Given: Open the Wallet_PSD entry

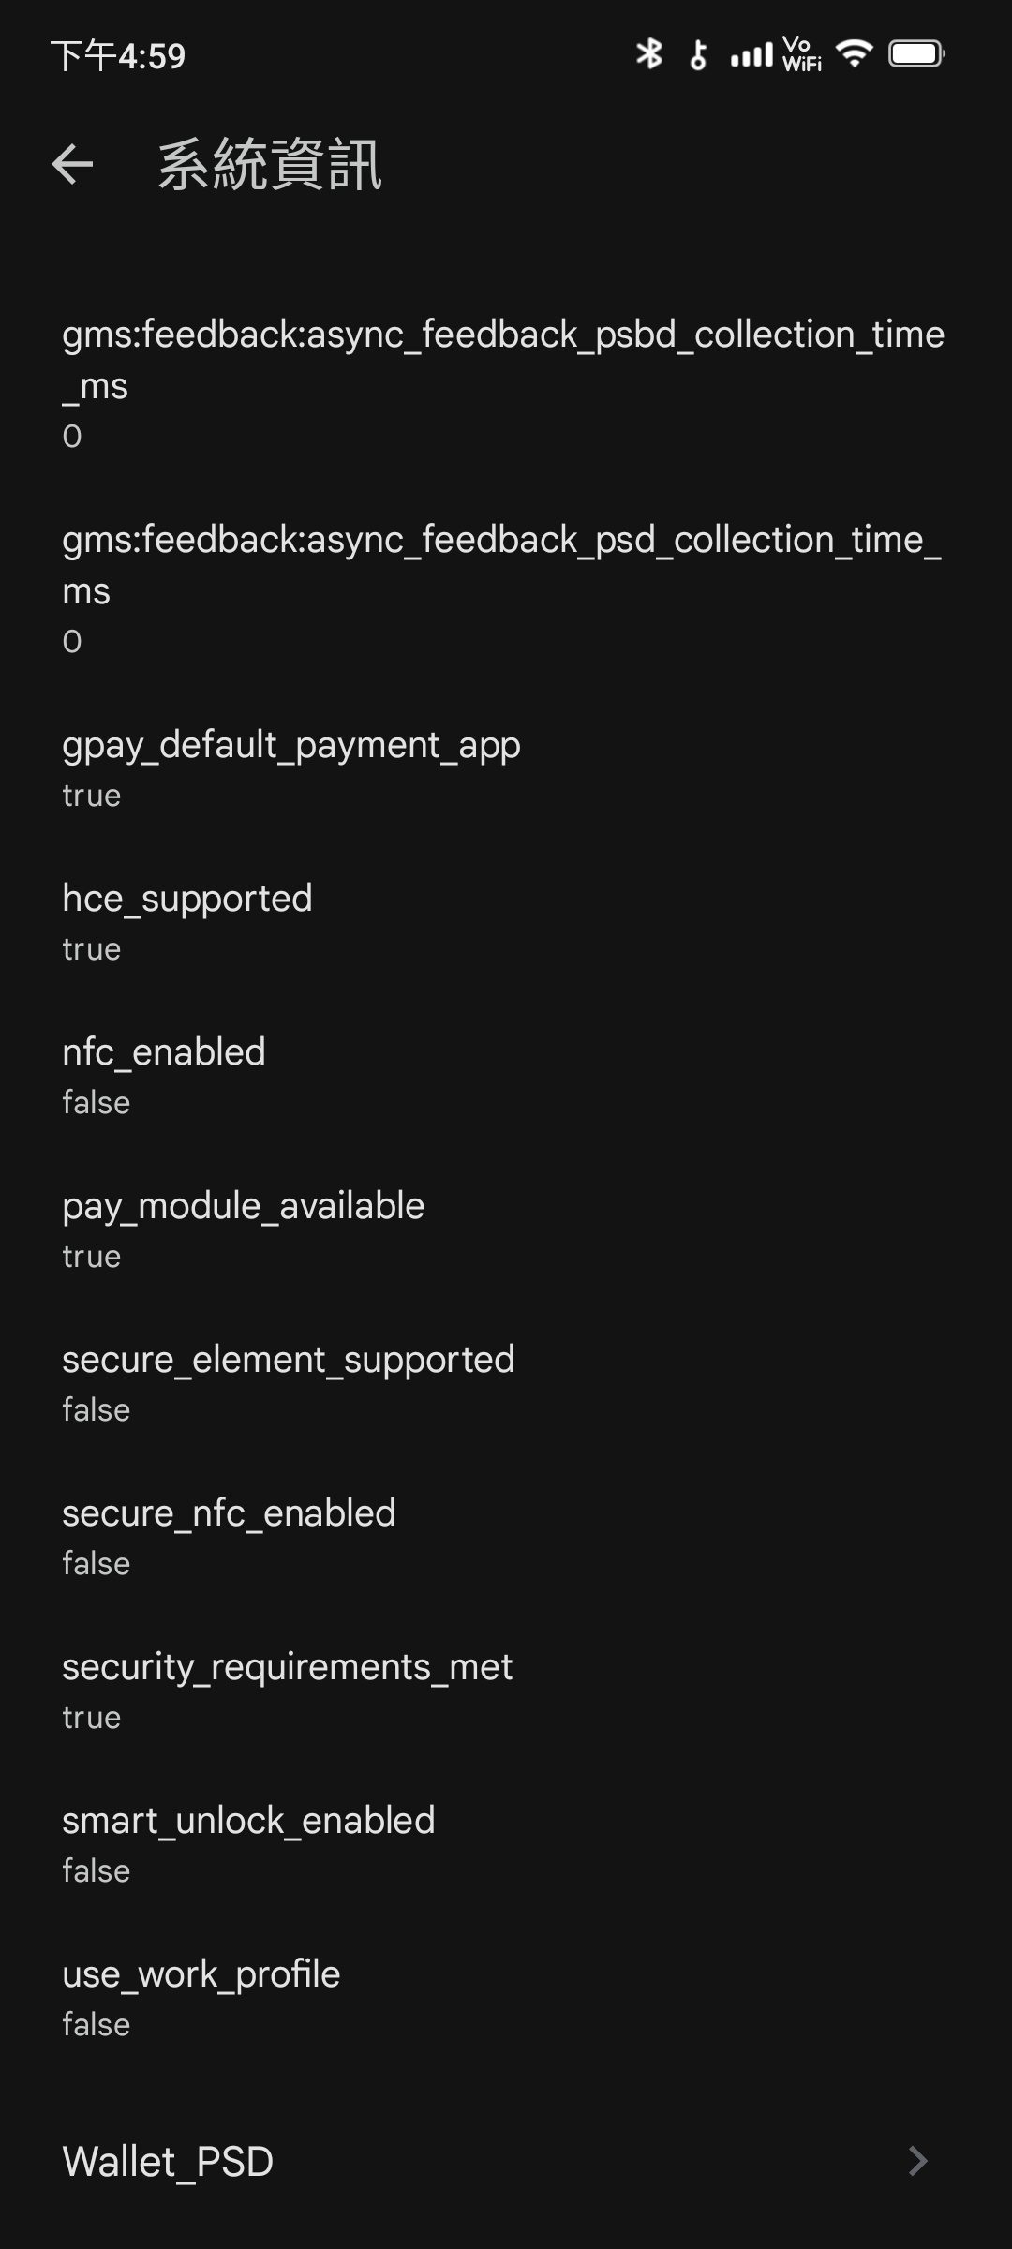Looking at the screenshot, I should click(169, 2161).
